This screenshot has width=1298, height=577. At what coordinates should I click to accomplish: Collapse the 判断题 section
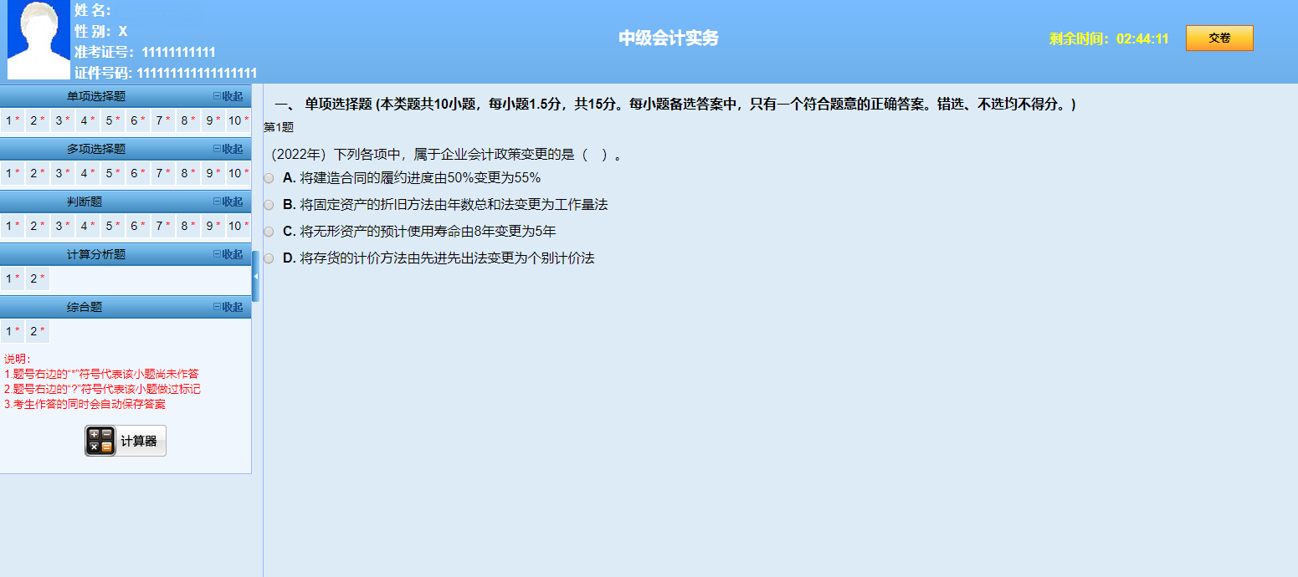228,202
